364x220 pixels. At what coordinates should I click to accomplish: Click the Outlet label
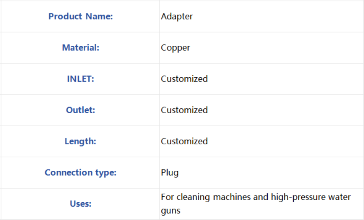pyautogui.click(x=81, y=110)
